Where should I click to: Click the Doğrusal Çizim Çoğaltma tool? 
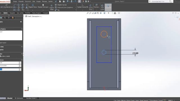[64, 8]
